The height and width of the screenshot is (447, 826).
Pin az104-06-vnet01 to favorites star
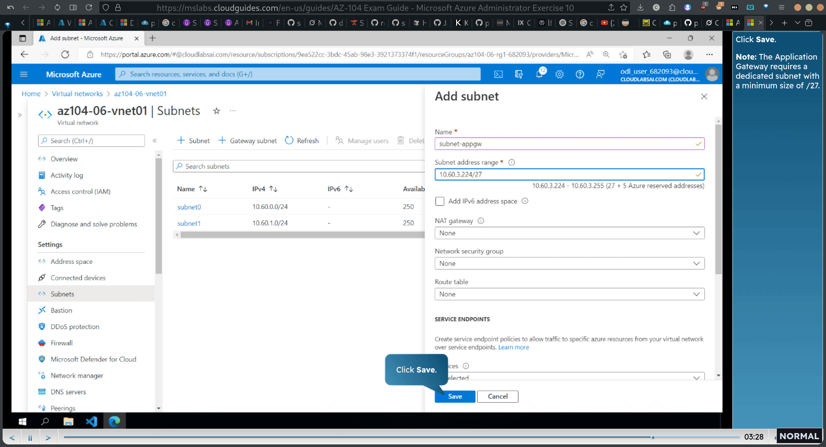(216, 111)
